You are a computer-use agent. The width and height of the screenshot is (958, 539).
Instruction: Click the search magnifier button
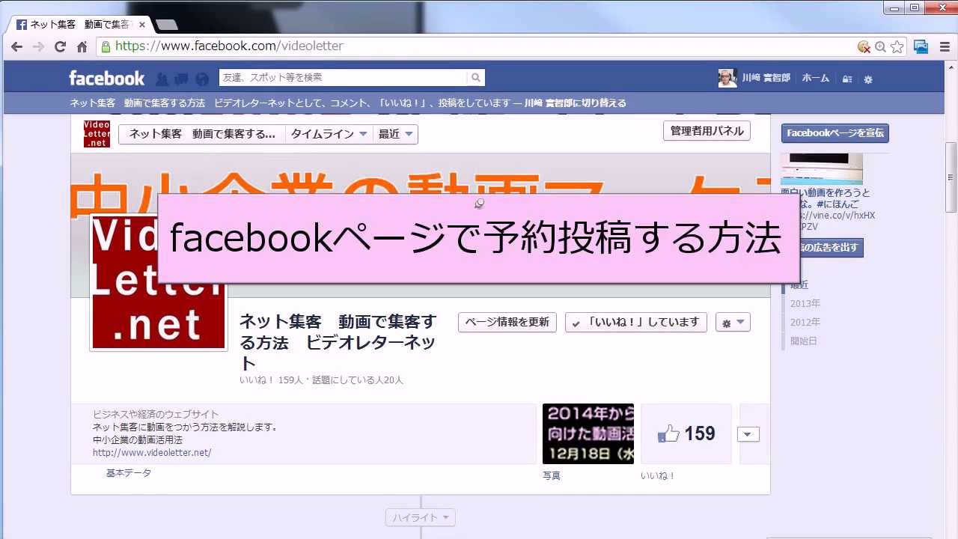476,78
